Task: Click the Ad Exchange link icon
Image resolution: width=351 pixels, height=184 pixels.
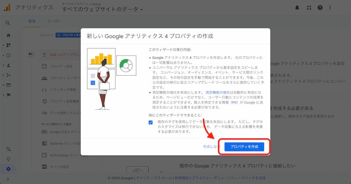Action: tap(44, 155)
